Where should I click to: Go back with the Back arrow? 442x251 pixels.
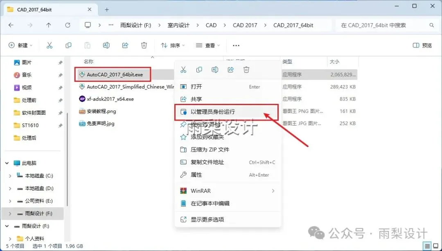(x=11, y=25)
